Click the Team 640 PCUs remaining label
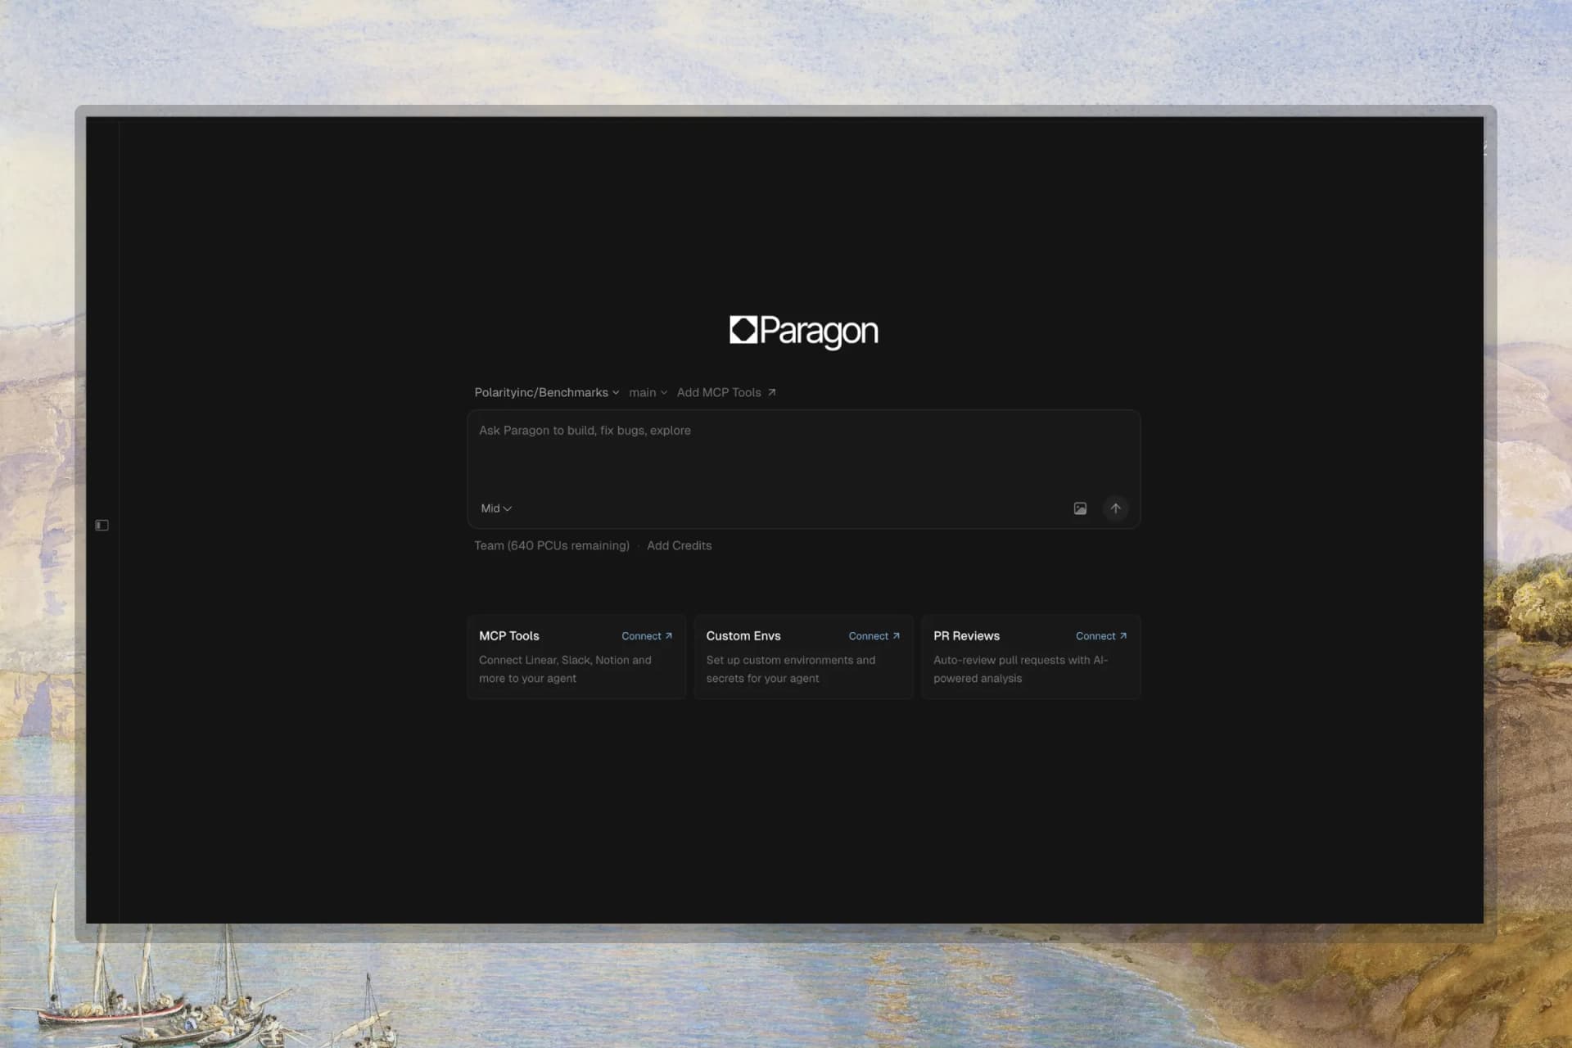This screenshot has height=1048, width=1572. pos(552,544)
